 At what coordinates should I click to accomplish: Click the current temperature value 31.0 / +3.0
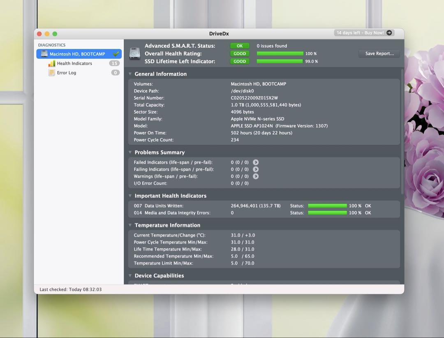coord(243,235)
